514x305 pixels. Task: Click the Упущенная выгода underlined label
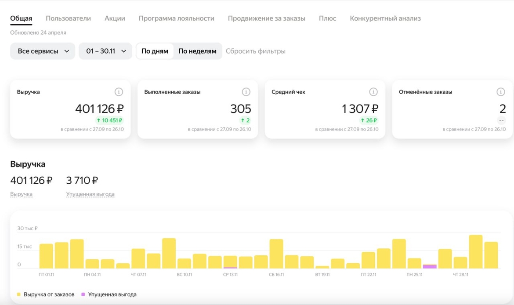pos(90,194)
